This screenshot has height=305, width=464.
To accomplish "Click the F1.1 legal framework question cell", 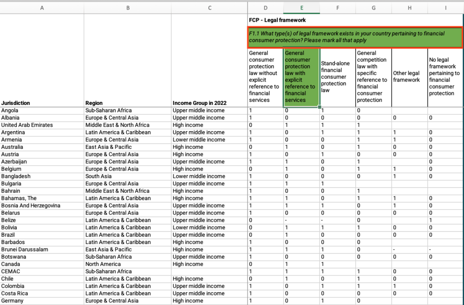I will 355,37.
